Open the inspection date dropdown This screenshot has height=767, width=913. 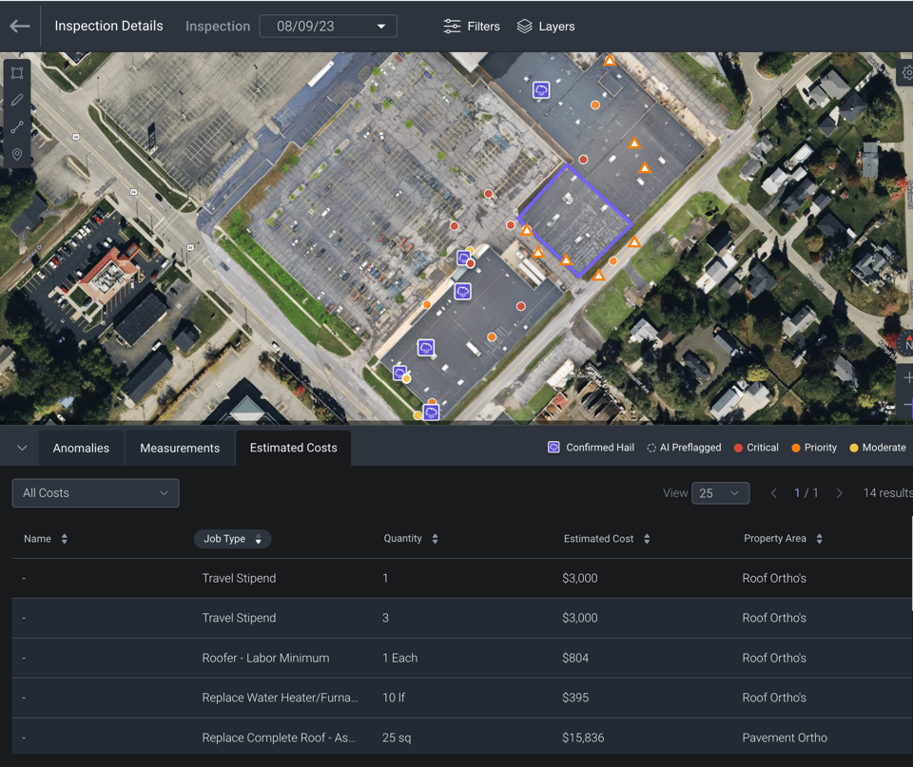[x=327, y=26]
